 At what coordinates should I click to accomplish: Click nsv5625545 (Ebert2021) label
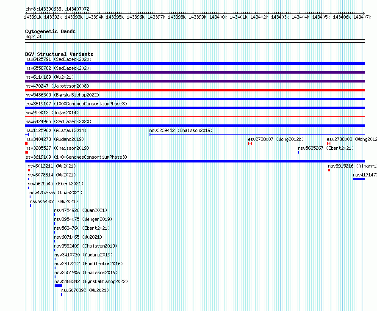tap(55, 184)
